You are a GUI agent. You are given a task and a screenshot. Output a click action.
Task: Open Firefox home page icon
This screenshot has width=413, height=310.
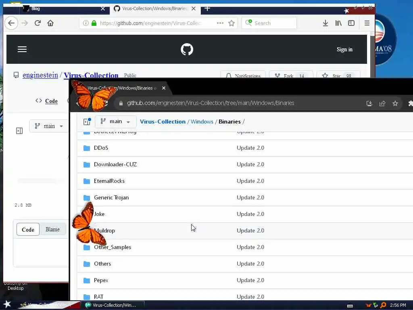click(50, 23)
